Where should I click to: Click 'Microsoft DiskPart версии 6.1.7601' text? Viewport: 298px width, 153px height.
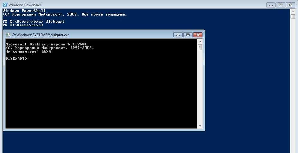tap(46, 44)
